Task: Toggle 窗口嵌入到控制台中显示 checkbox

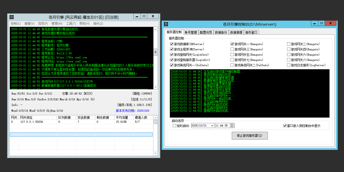Action: click(285, 126)
